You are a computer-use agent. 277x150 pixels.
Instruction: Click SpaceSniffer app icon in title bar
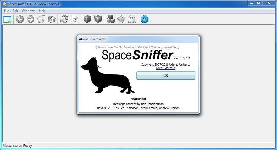tap(4, 4)
